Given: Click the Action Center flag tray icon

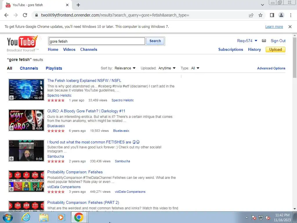Looking at the screenshot, I should tap(254, 217).
